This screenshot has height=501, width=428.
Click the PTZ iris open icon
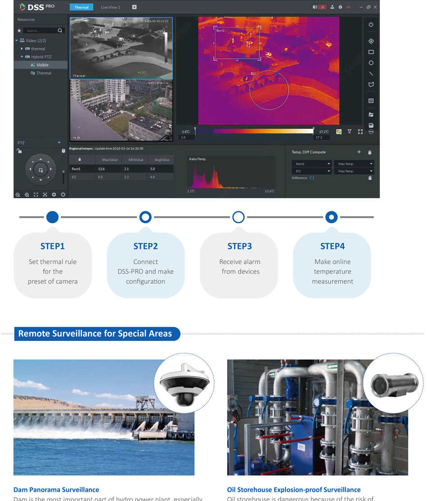pos(63,194)
